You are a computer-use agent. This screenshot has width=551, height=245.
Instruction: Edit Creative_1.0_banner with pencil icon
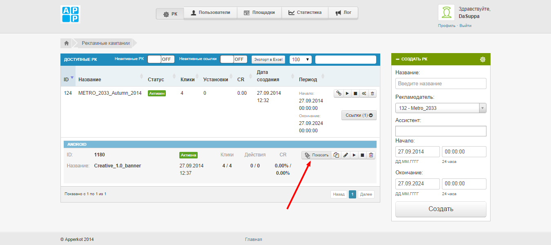pyautogui.click(x=346, y=155)
